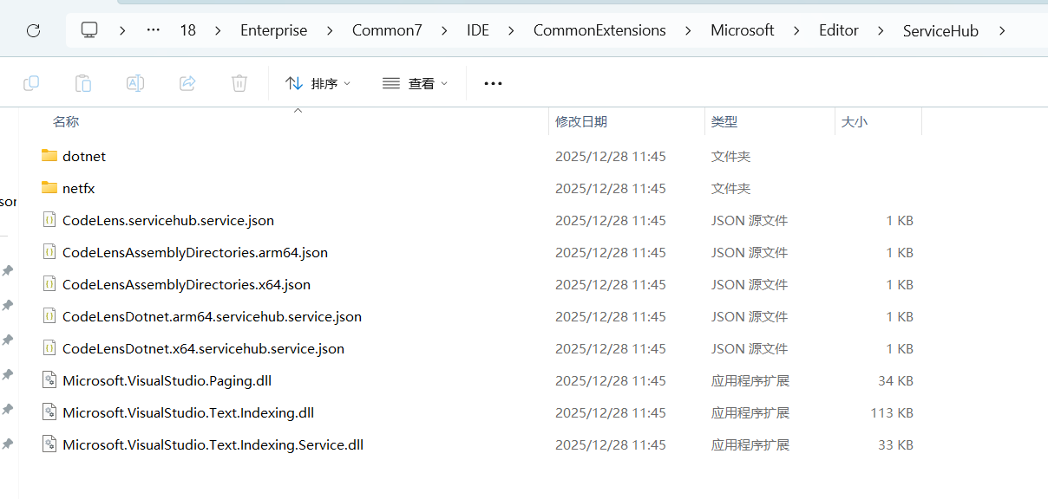Sort by the 大小 column header
Viewport: 1048px width, 499px height.
854,122
